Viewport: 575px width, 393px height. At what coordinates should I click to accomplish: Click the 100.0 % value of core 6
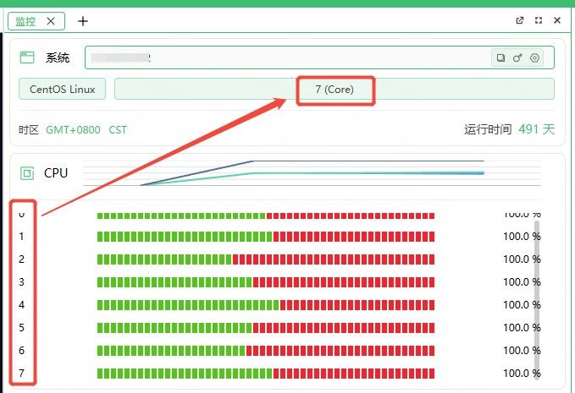(x=522, y=351)
